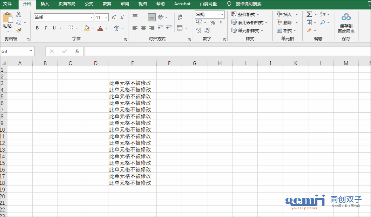The image size is (371, 217).
Task: Switch to the 插入 ribbon tab
Action: point(45,4)
